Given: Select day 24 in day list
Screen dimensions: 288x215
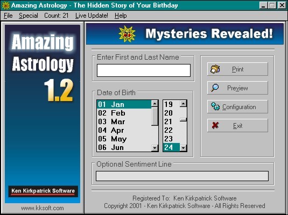Looking at the screenshot, I should tap(171, 147).
